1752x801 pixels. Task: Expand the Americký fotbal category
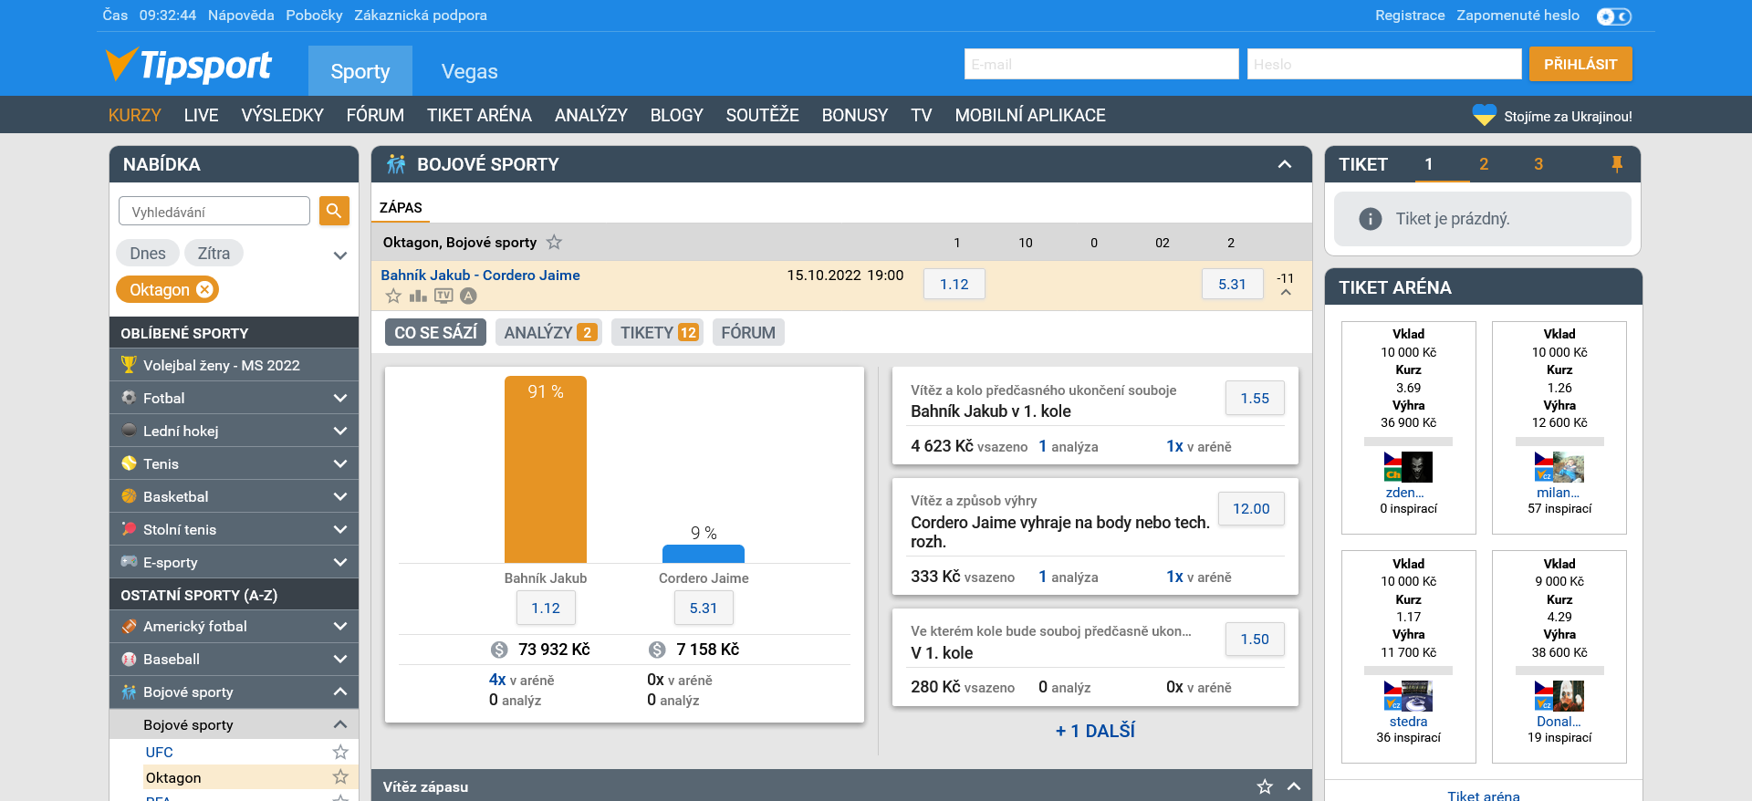coord(340,626)
